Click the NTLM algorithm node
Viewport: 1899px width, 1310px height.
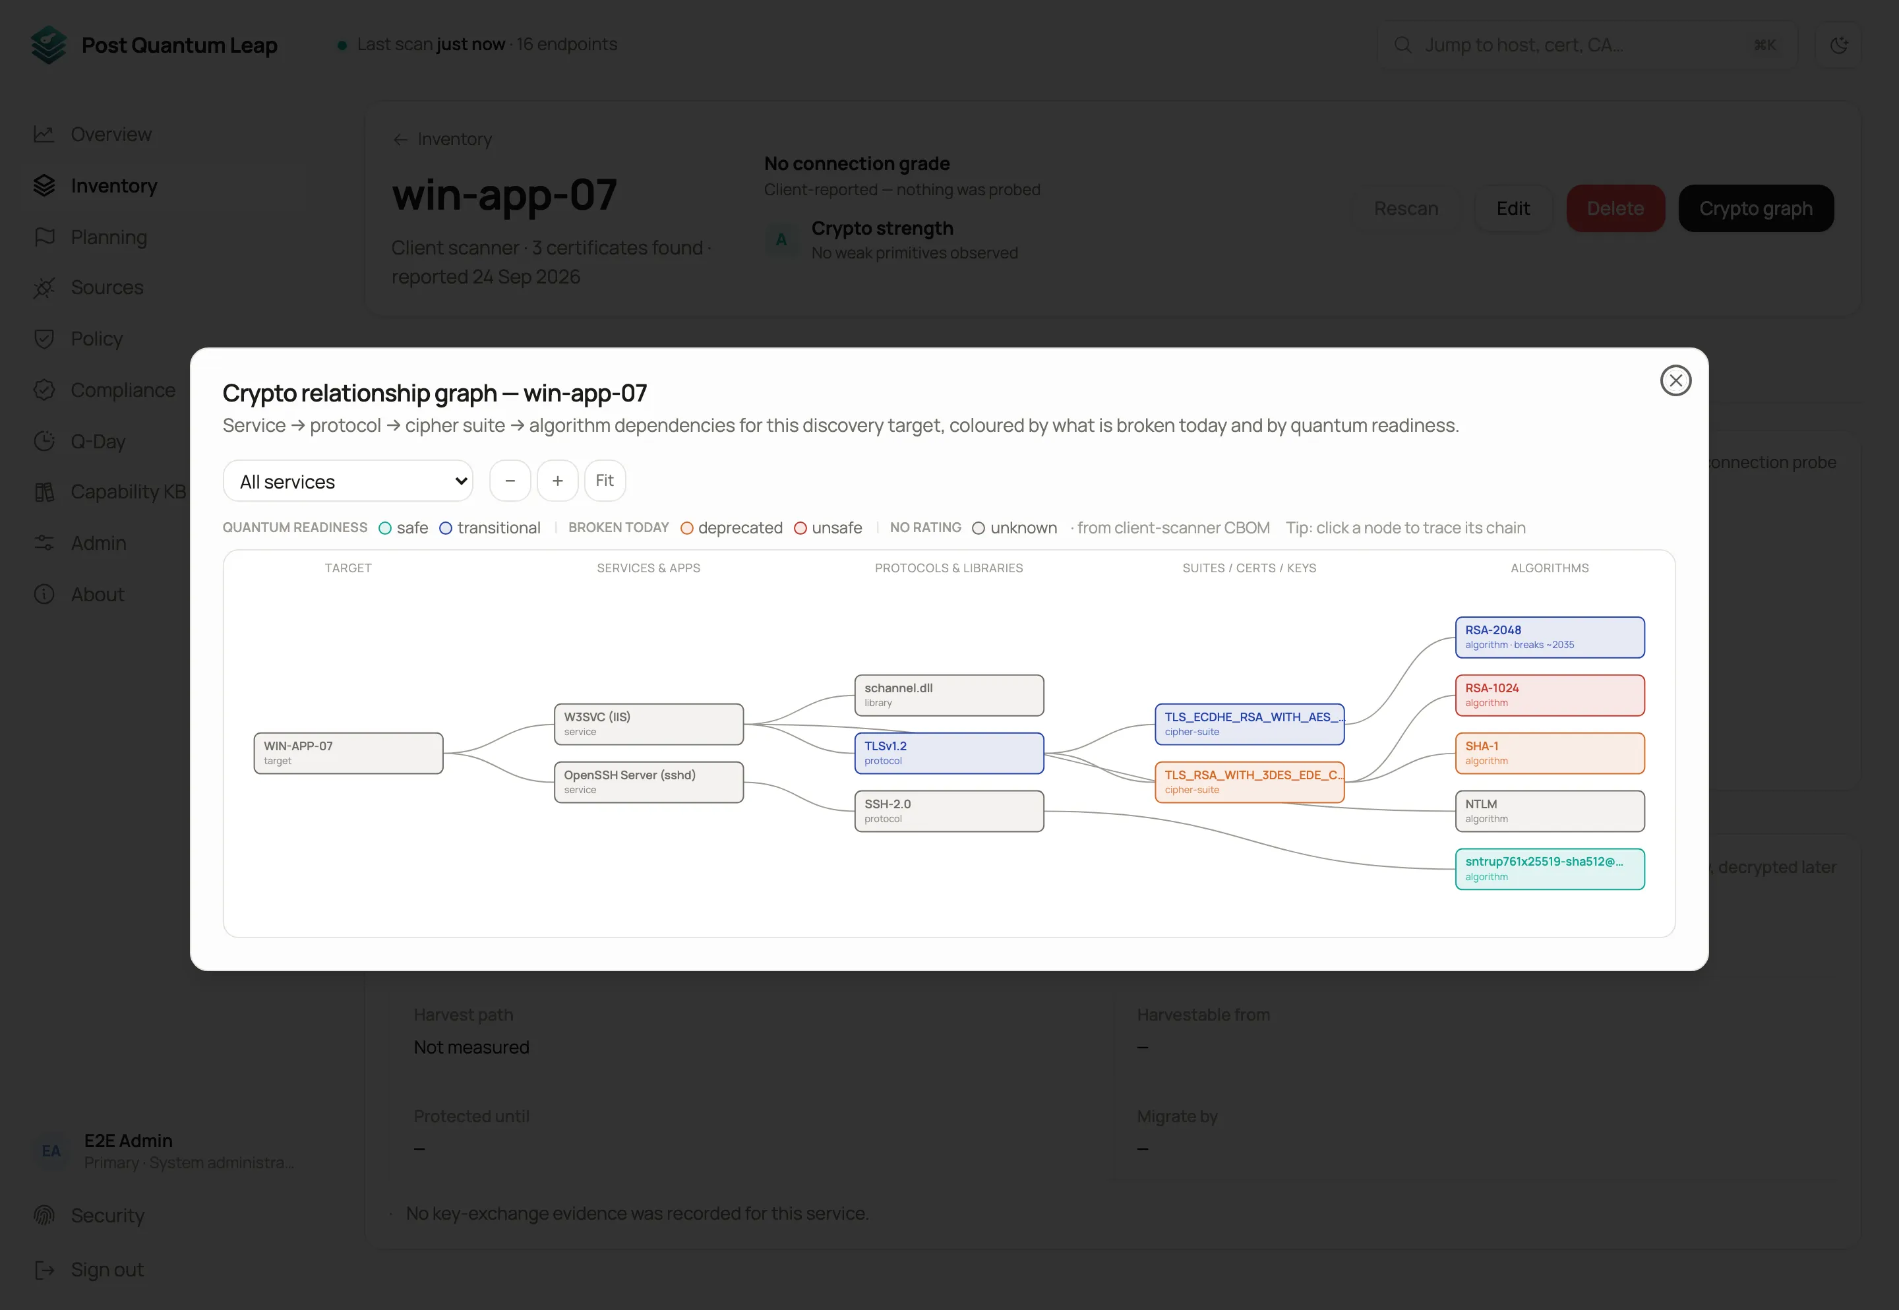pos(1550,811)
